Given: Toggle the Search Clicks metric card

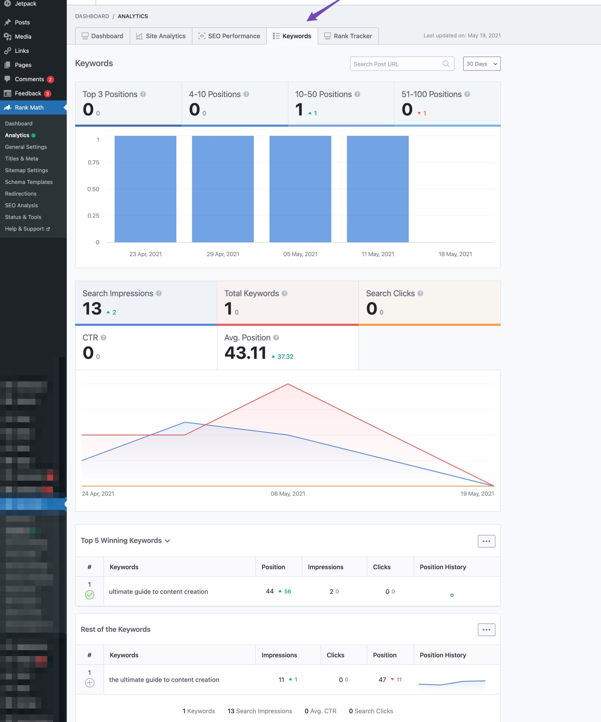Looking at the screenshot, I should point(429,303).
